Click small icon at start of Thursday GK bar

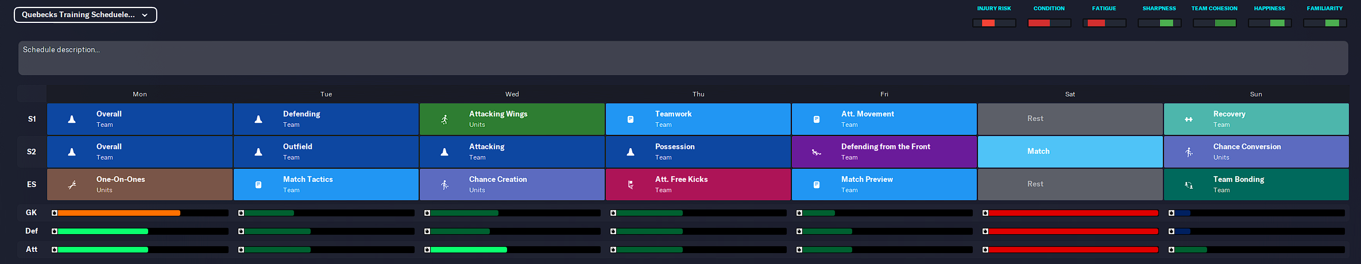point(613,213)
